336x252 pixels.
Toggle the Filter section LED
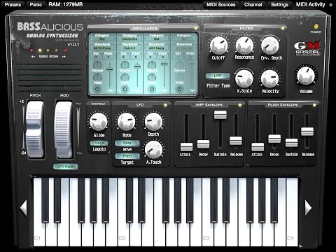tap(283, 28)
